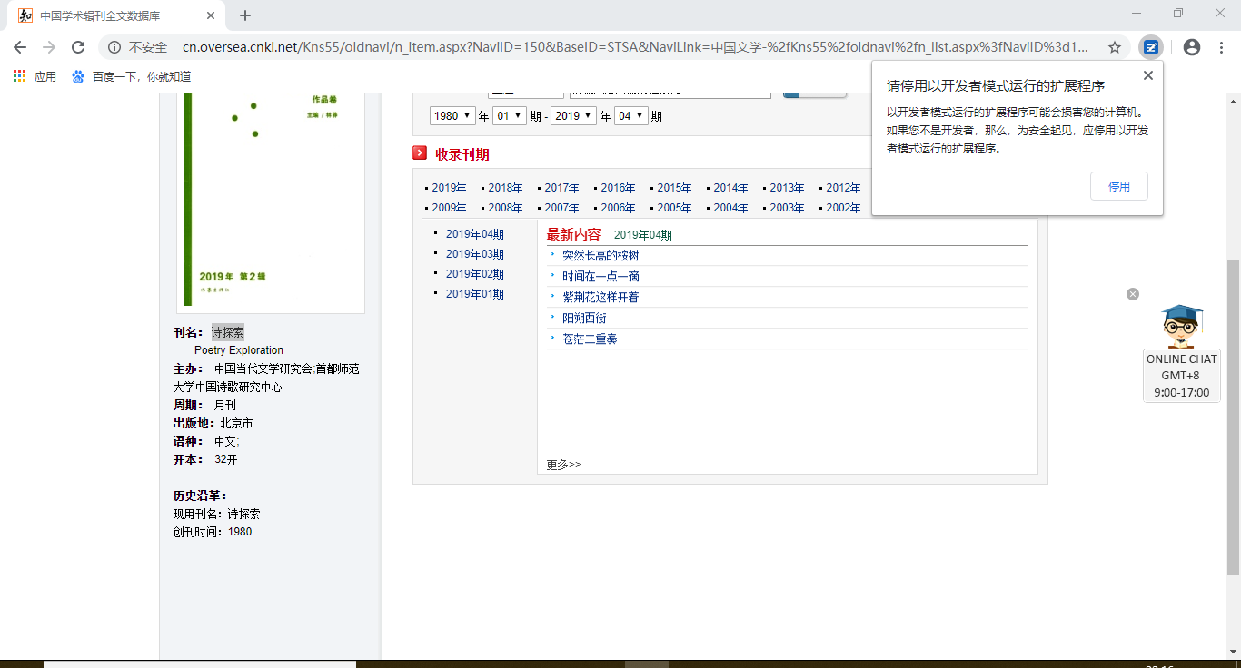The height and width of the screenshot is (668, 1241).
Task: Open start issue 01 dropdown
Action: click(509, 115)
